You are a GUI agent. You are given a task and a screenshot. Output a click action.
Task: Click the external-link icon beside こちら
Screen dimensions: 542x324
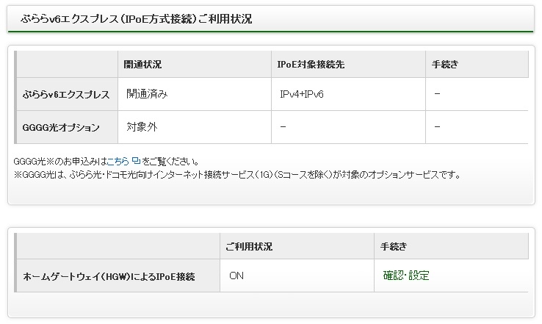(x=136, y=162)
